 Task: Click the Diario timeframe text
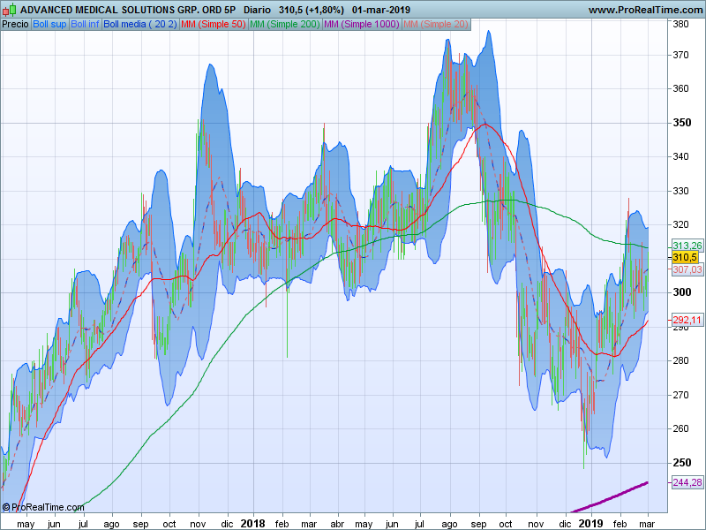(257, 10)
